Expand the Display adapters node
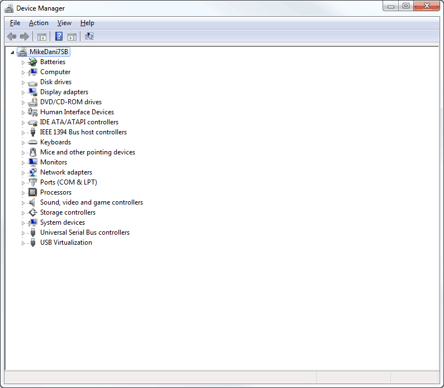Image resolution: width=444 pixels, height=388 pixels. point(23,93)
